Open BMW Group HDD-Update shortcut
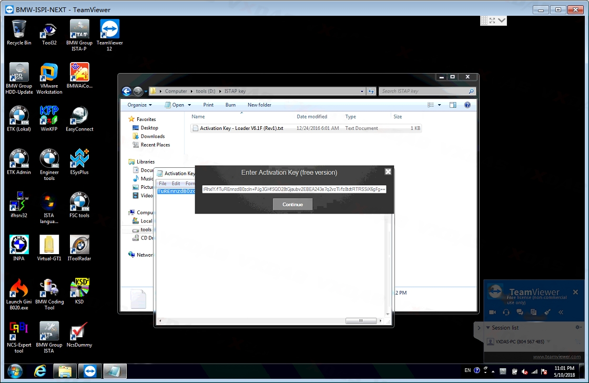The image size is (589, 383). point(19,78)
